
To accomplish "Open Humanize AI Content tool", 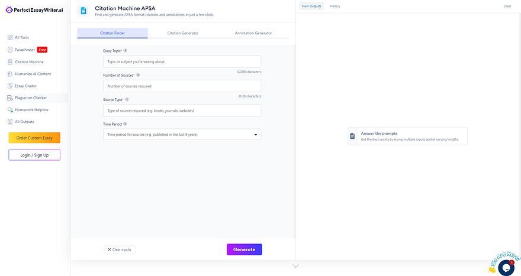I will [33, 74].
